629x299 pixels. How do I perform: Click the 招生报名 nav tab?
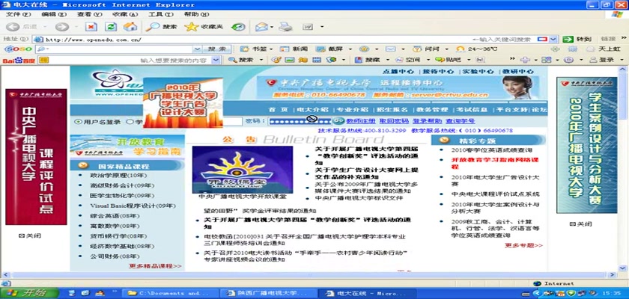pos(392,110)
